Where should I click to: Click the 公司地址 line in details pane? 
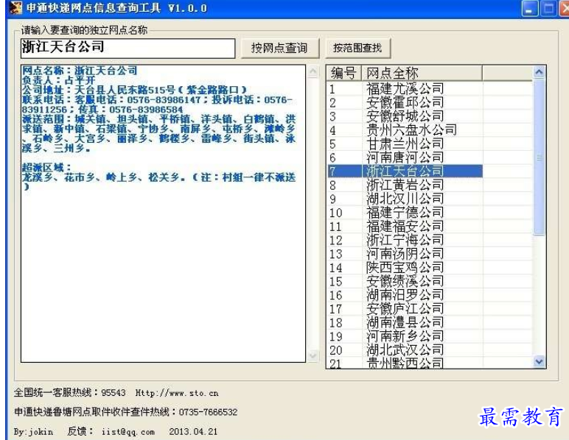pyautogui.click(x=134, y=90)
